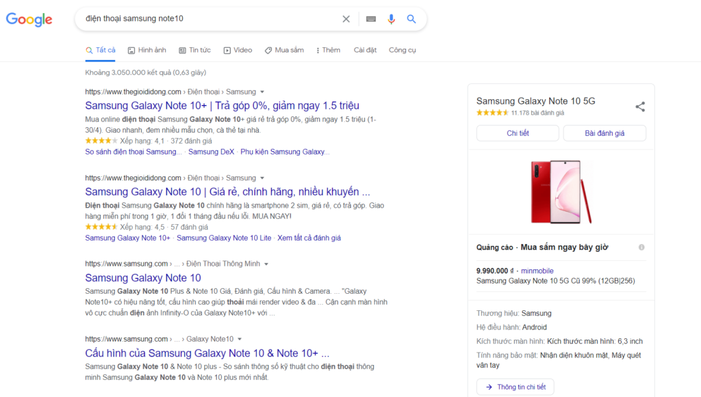Open the Video tab
This screenshot has width=701, height=397.
pyautogui.click(x=238, y=50)
